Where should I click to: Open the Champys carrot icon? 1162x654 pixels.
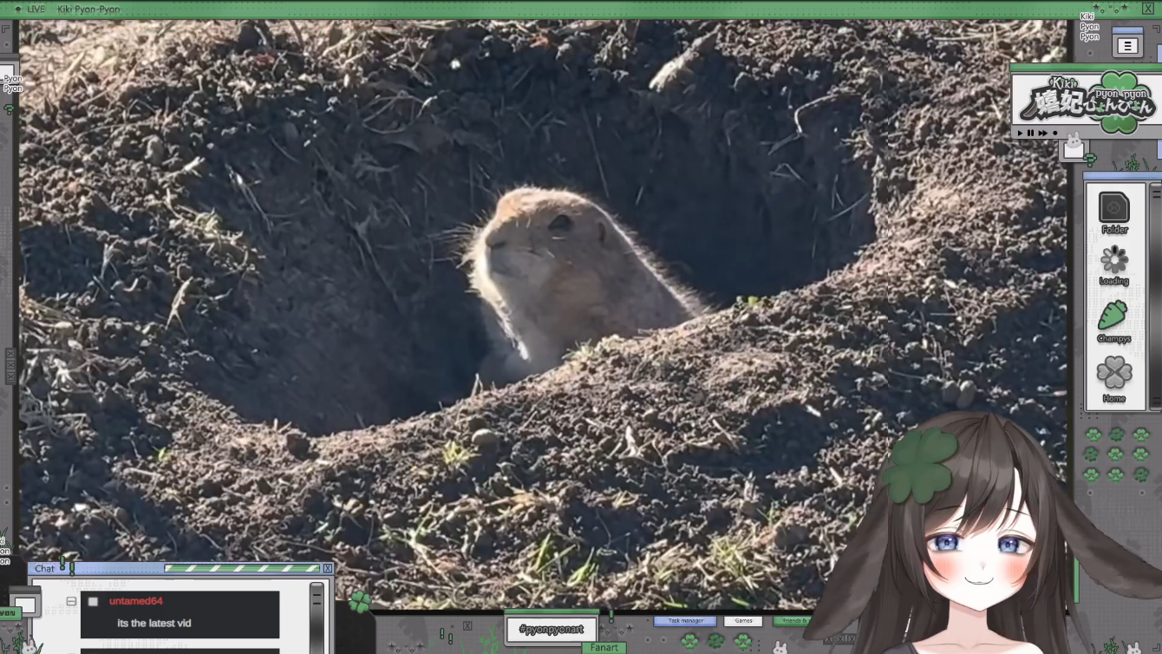click(1113, 316)
